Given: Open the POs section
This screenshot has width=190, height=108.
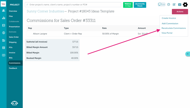Looking at the screenshot, I should (11, 47).
